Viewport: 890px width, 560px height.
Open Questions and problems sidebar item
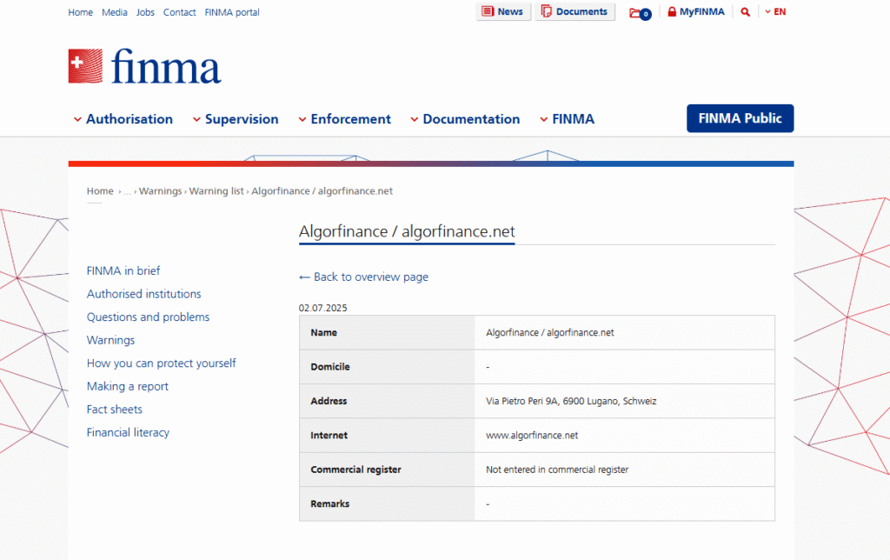[148, 317]
